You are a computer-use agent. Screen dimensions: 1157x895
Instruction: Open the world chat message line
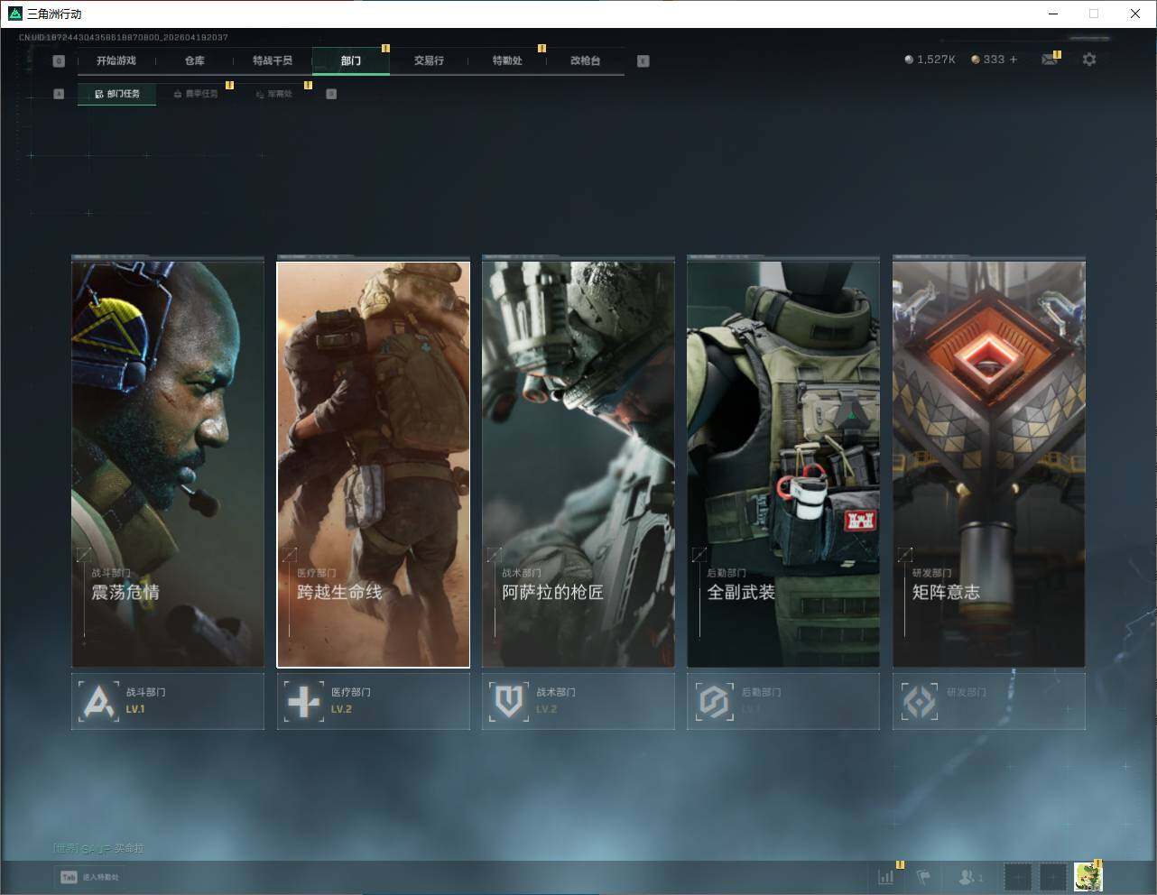(98, 848)
